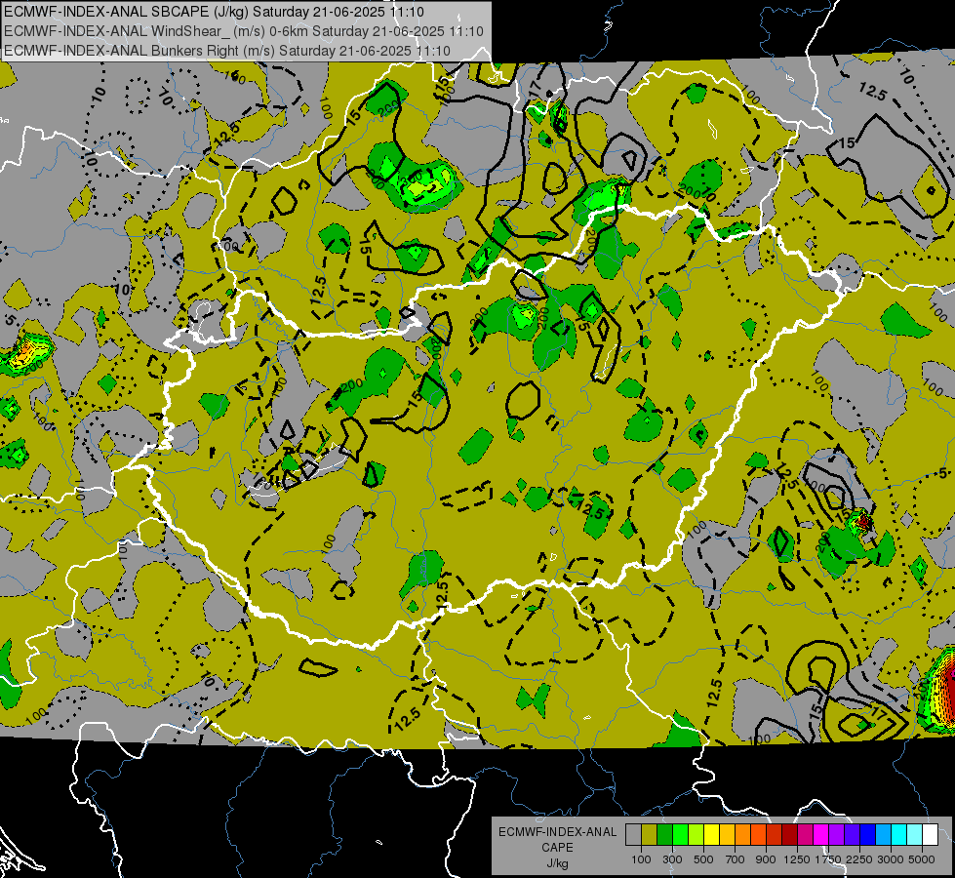This screenshot has height=878, width=955.
Task: Click the legend label CAPE
Action: point(557,847)
